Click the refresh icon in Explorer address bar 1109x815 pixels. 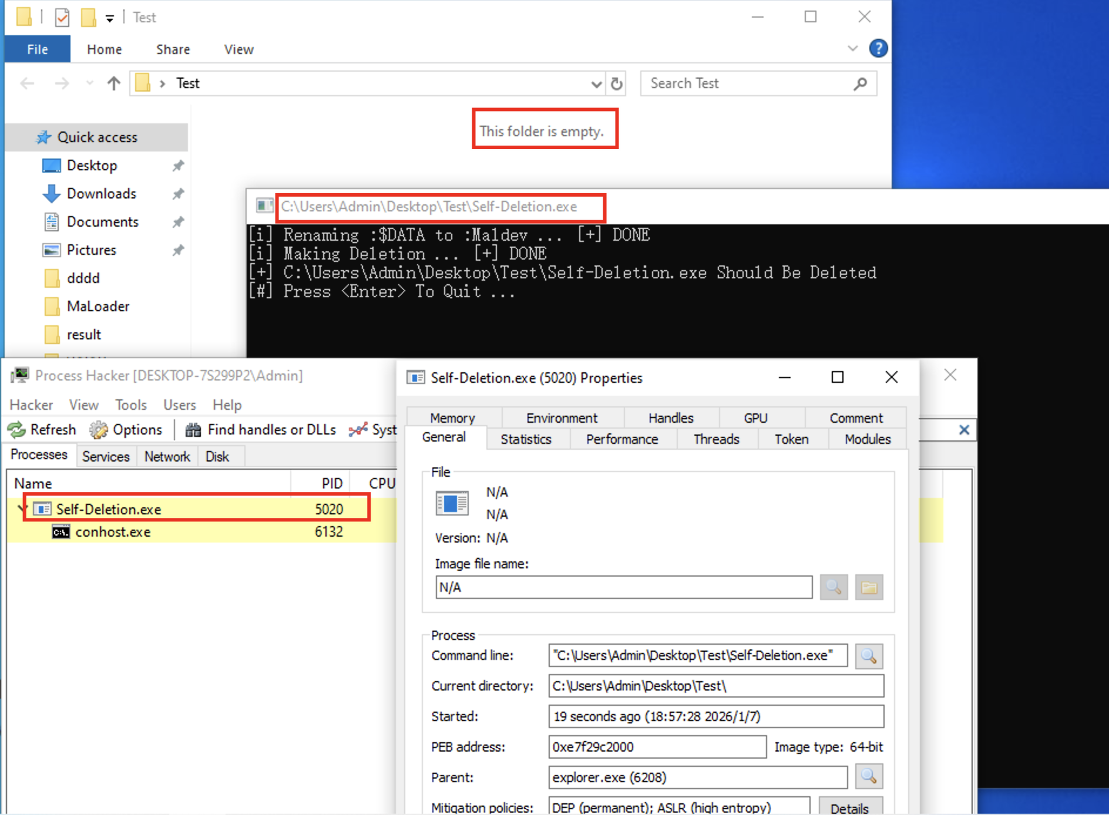point(616,84)
